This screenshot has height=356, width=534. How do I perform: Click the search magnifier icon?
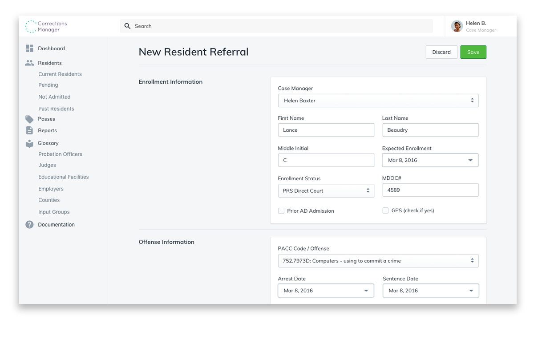pyautogui.click(x=127, y=26)
